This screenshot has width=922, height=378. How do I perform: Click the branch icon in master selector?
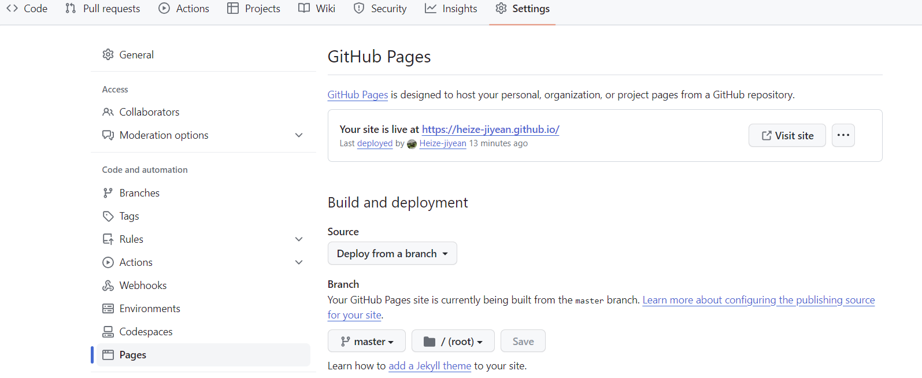(x=346, y=342)
